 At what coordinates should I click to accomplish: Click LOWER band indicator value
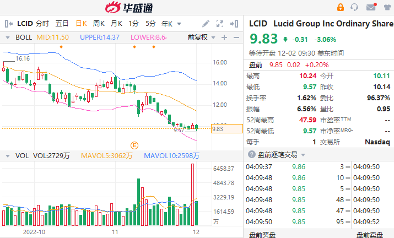pyautogui.click(x=148, y=37)
